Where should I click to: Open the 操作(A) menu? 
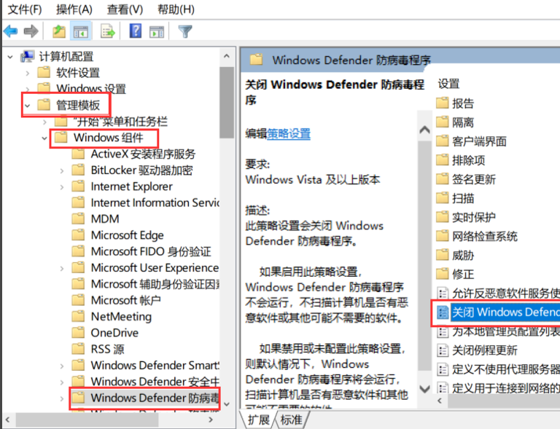[x=74, y=9]
